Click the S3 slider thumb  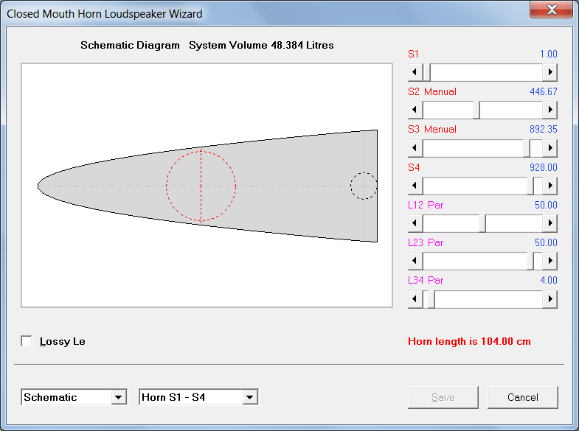(527, 148)
